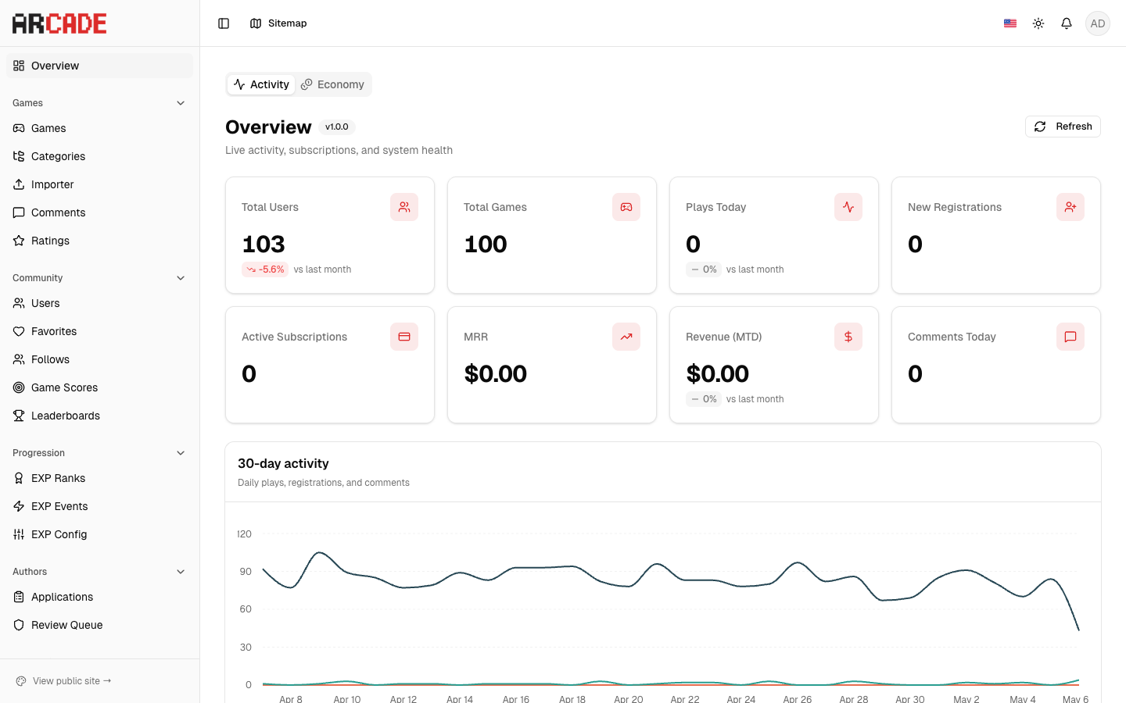Follow the View public site link

pos(64,681)
